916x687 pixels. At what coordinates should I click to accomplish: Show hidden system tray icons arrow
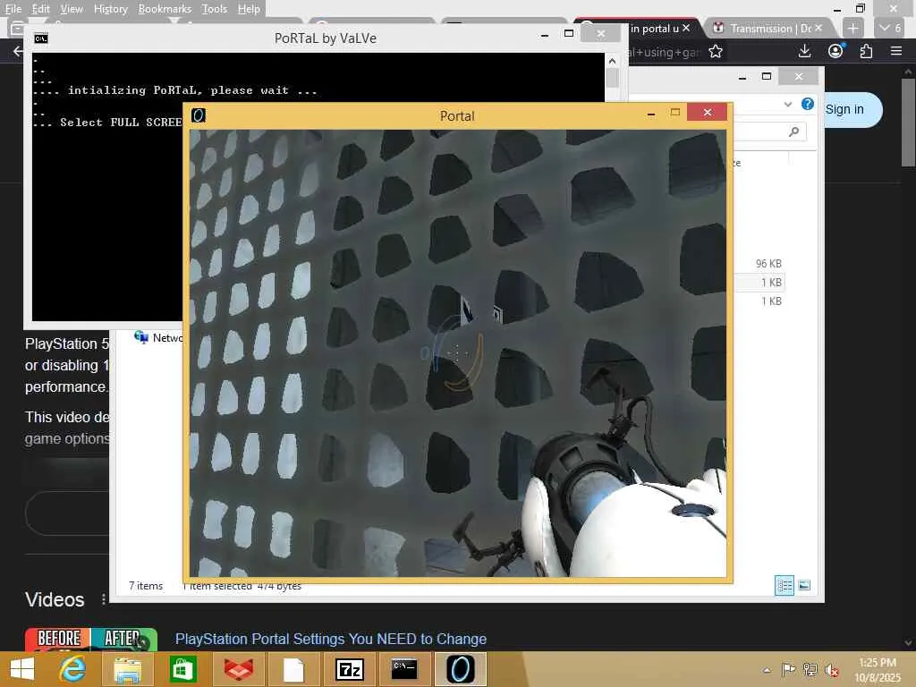point(767,670)
